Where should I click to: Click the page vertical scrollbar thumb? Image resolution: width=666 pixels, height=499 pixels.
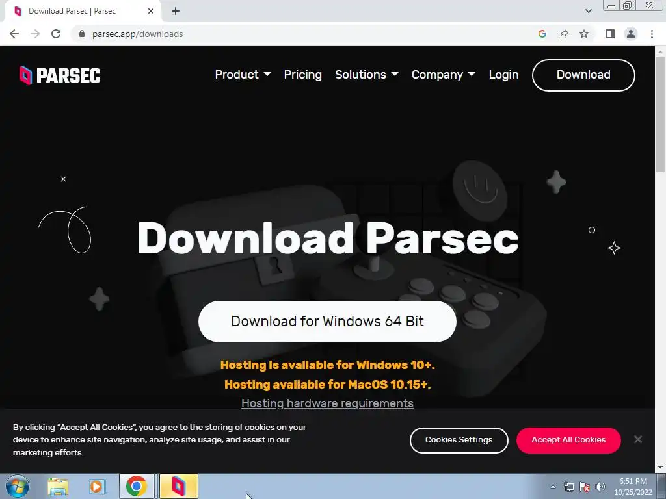[660, 114]
